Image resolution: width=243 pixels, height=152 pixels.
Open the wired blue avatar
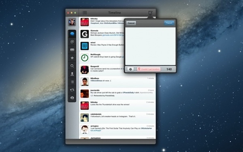85,46
